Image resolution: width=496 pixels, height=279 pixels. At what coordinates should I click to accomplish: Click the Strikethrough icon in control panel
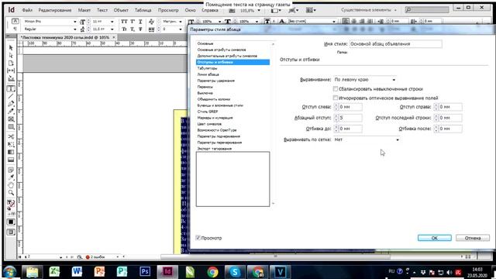coord(140,29)
